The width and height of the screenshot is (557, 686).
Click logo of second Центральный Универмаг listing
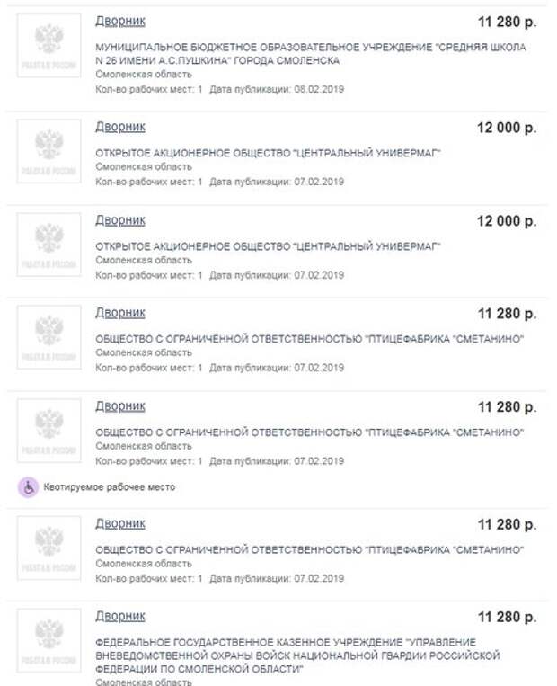(x=49, y=244)
